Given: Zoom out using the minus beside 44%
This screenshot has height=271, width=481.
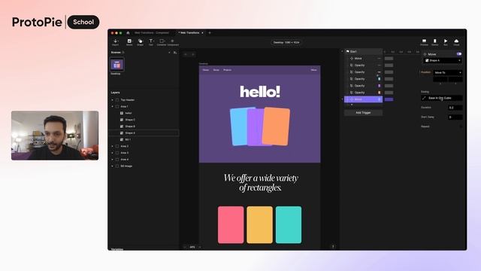Looking at the screenshot, I should click(185, 247).
